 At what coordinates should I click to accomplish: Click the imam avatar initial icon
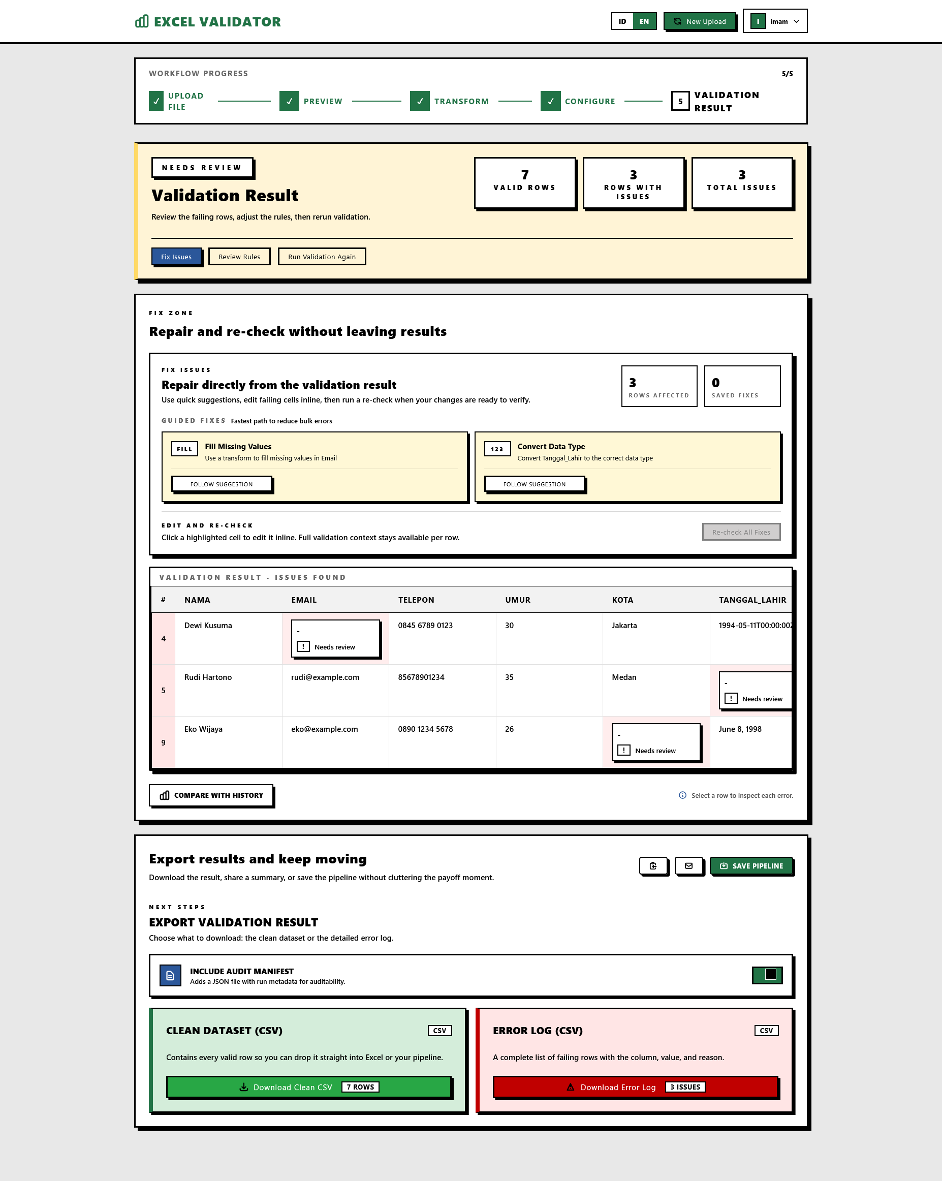[758, 21]
